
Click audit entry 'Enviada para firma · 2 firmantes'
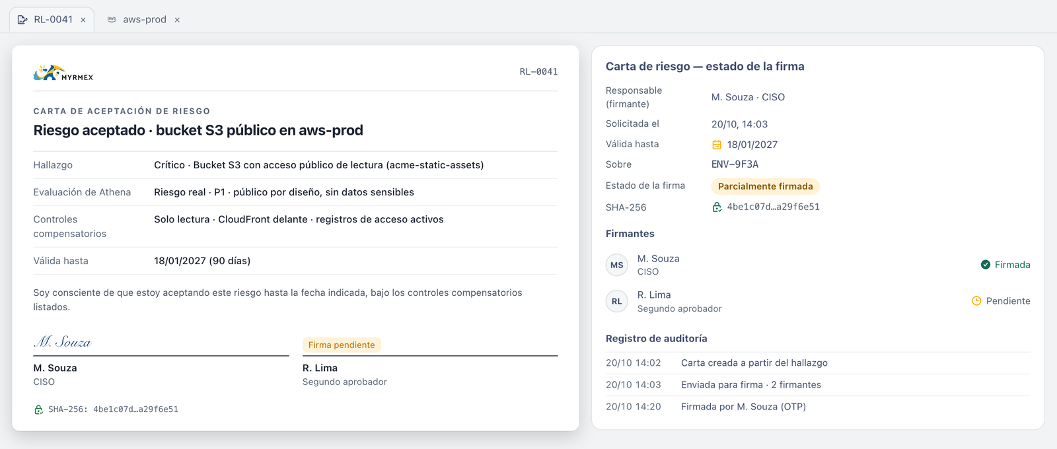(750, 385)
